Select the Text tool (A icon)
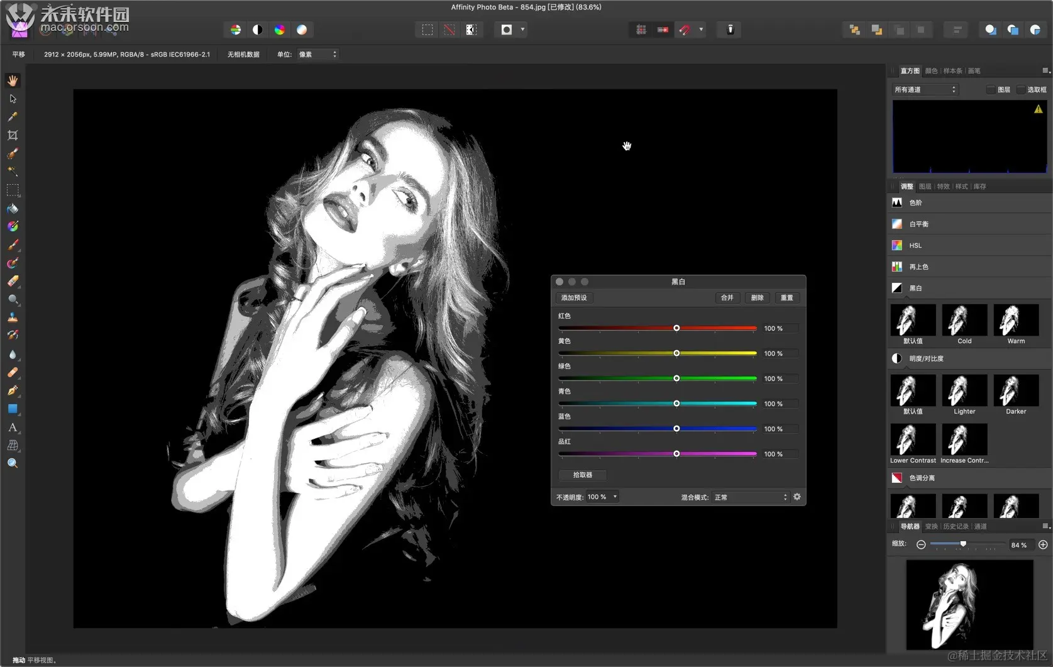1053x667 pixels. click(13, 427)
